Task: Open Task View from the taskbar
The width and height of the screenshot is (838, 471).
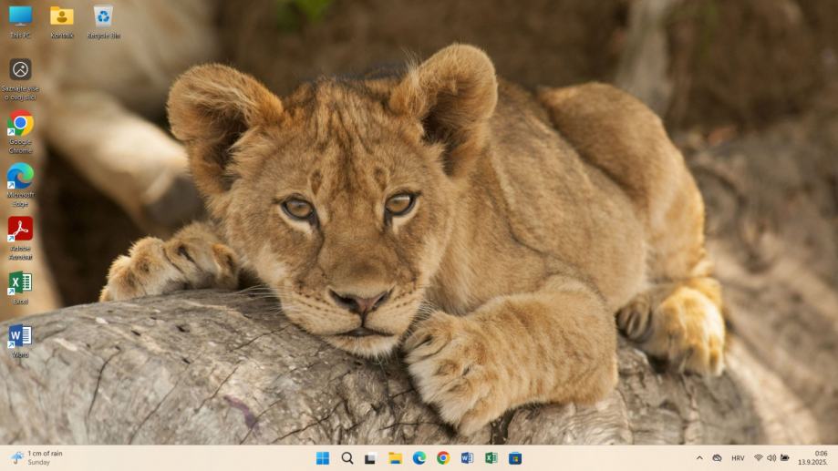Action: (x=371, y=458)
